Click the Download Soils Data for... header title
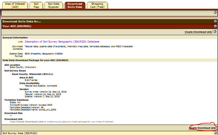 [21, 21]
